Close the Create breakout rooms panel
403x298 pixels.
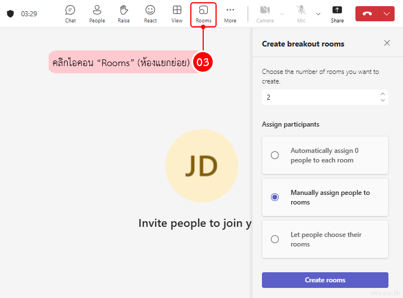pyautogui.click(x=387, y=43)
